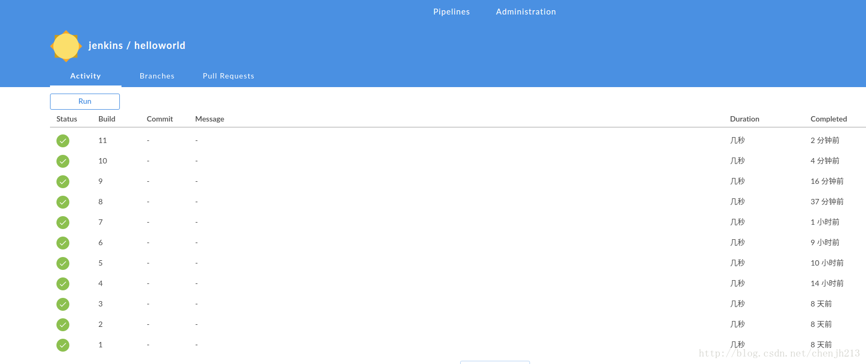
Task: Click the Message column header
Action: tap(210, 119)
